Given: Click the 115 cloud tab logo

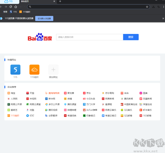Looking at the screenshot, I should (9, 1).
